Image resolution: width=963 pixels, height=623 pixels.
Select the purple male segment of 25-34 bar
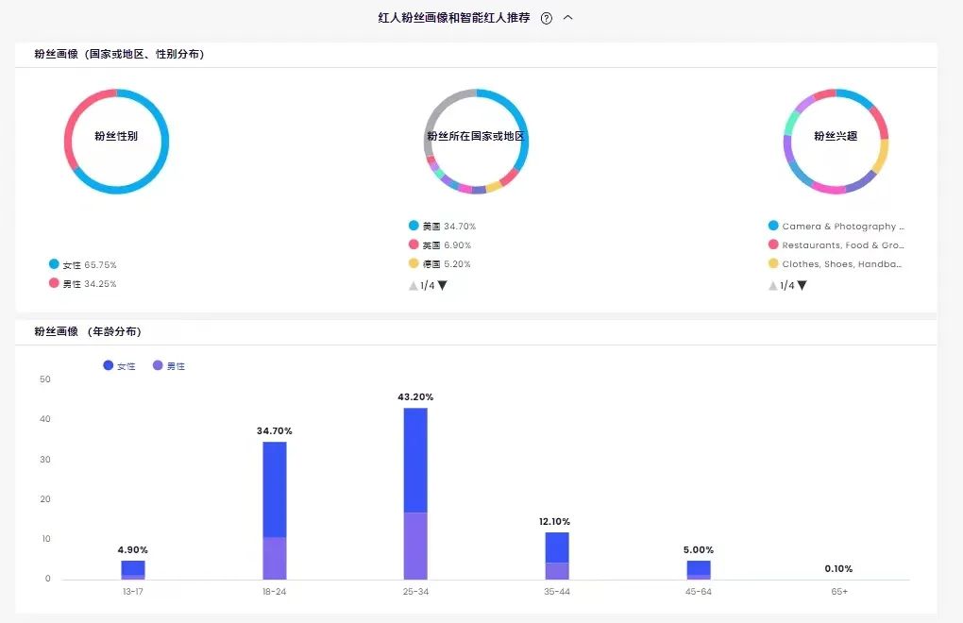(415, 546)
